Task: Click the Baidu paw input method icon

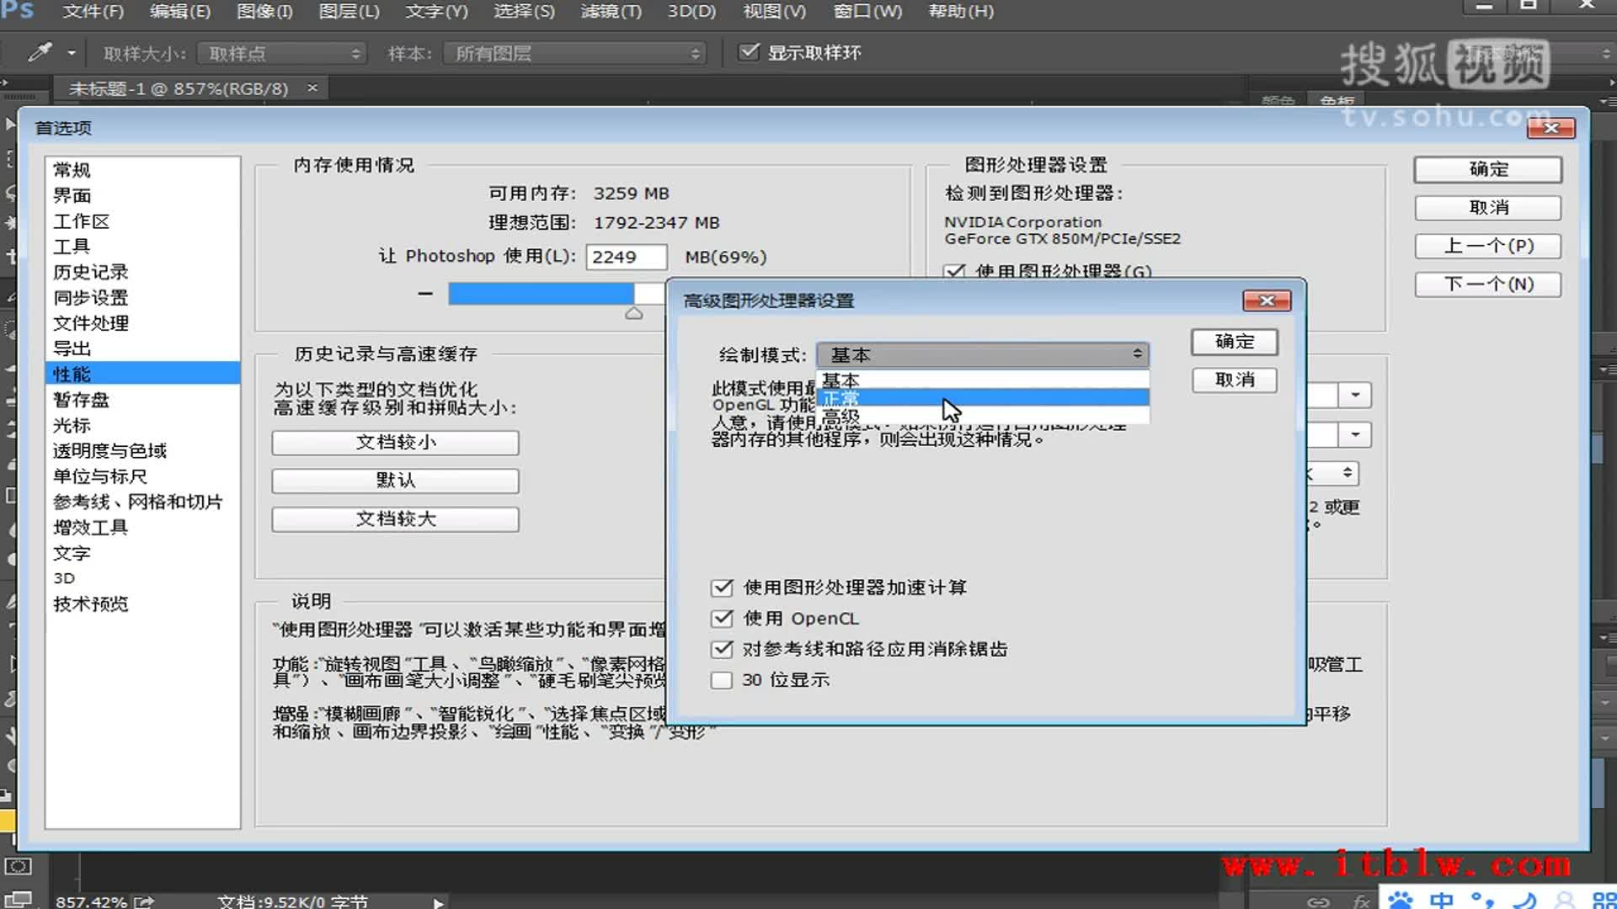Action: click(x=1401, y=900)
